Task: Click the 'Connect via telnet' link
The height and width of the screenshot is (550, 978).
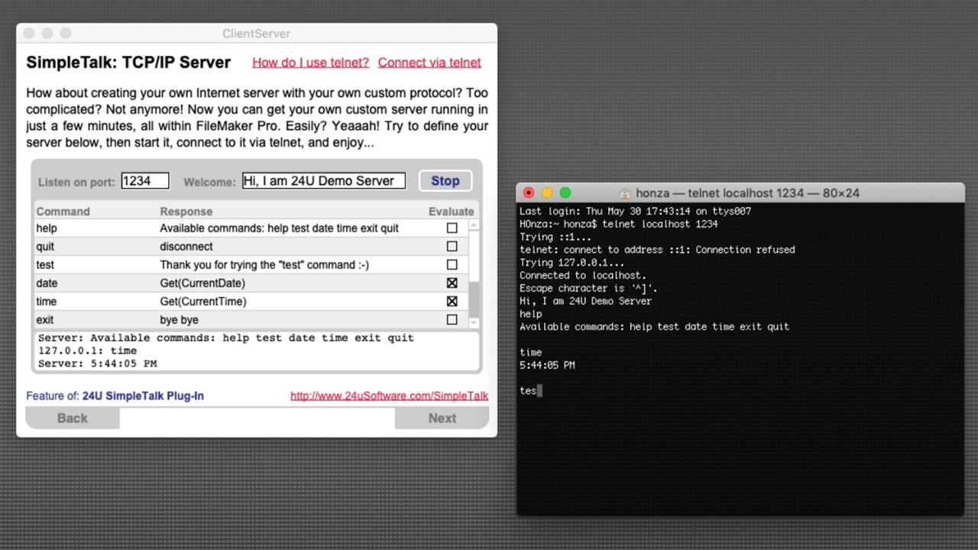Action: (429, 63)
